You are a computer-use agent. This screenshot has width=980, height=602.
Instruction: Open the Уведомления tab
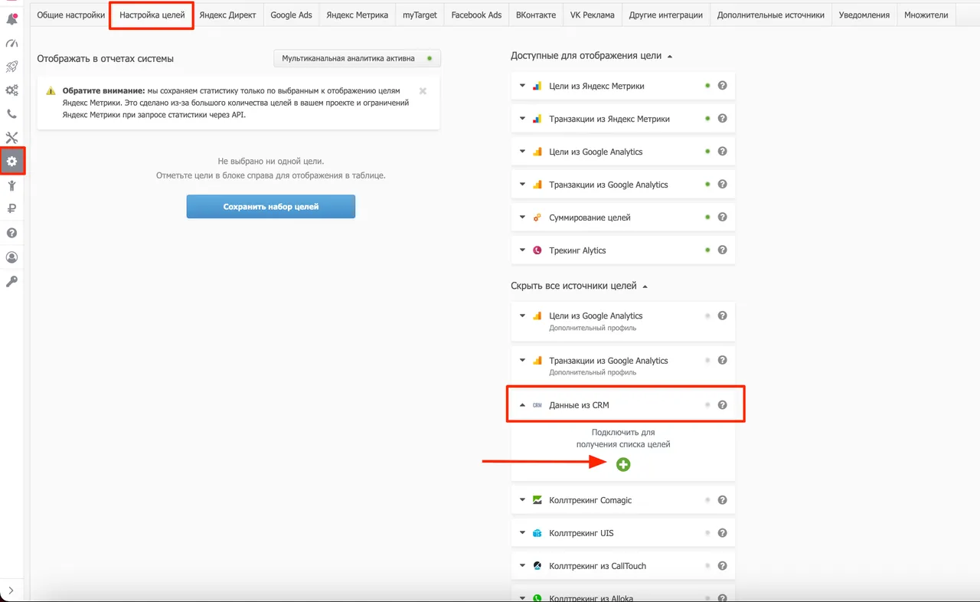tap(864, 15)
